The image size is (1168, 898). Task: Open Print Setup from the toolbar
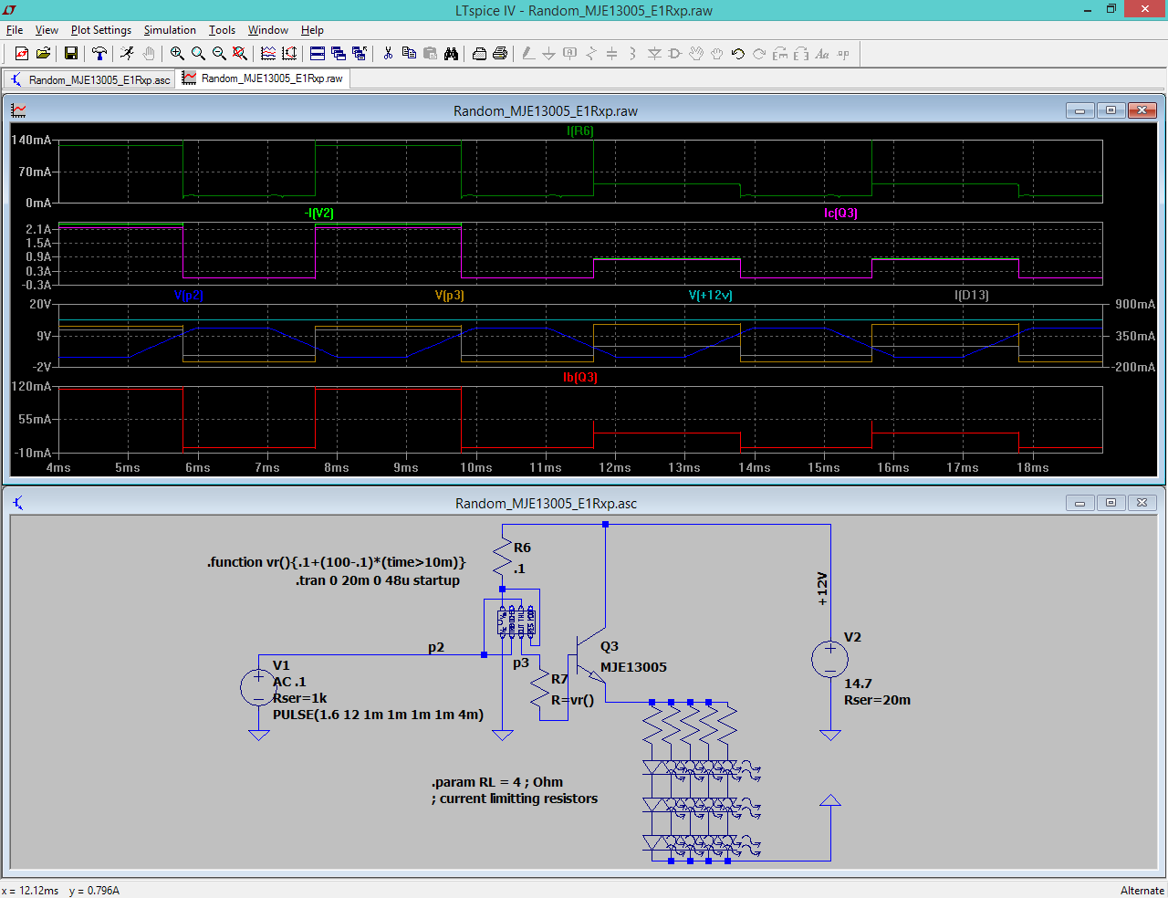(x=479, y=54)
